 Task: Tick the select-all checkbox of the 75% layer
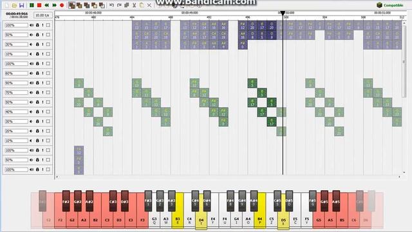coord(48,93)
